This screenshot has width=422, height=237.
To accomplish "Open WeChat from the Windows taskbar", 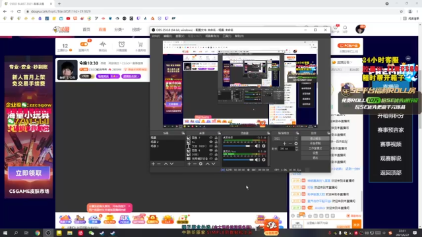I will [x=91, y=232].
